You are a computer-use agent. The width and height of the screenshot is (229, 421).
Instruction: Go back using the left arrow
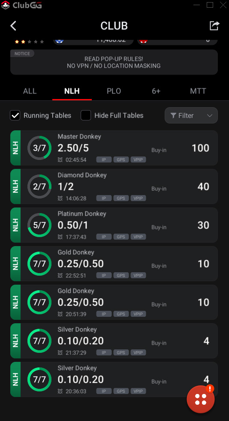click(x=13, y=26)
